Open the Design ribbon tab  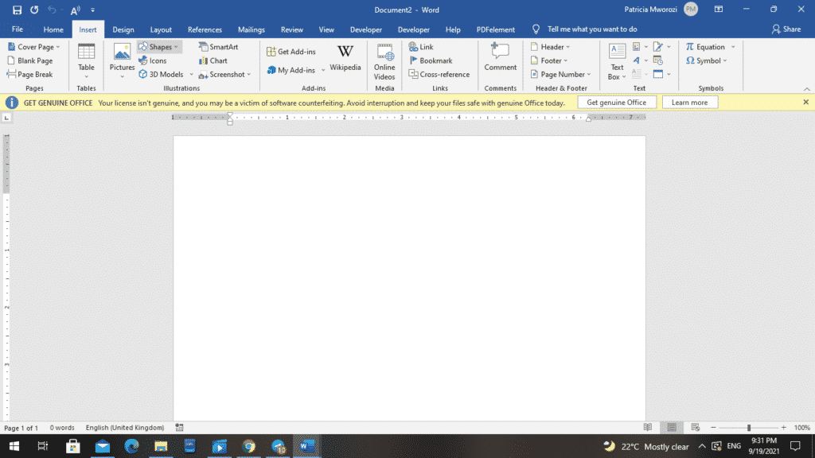tap(123, 29)
